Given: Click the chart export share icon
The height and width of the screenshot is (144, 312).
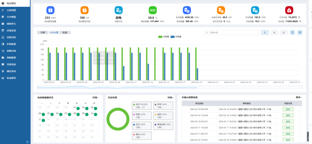Looking at the screenshot, I should click(300, 32).
